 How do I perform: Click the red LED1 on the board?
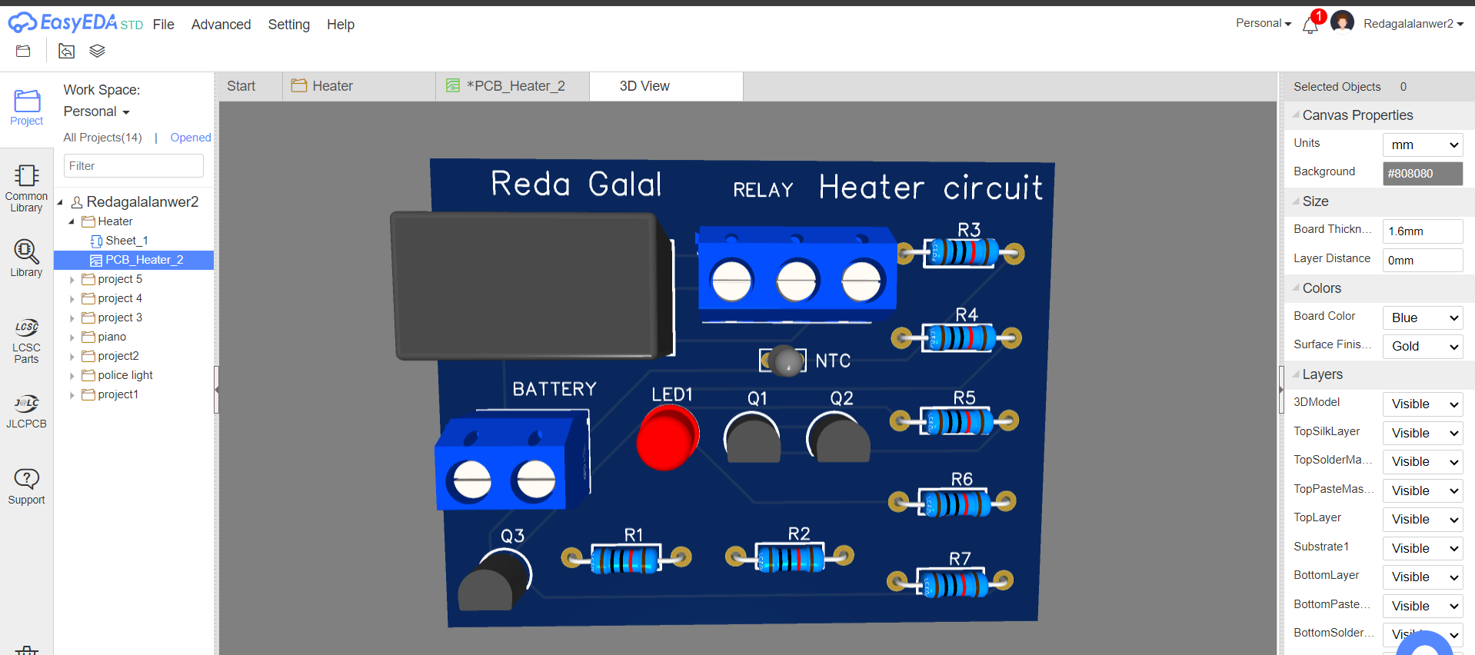click(x=668, y=437)
